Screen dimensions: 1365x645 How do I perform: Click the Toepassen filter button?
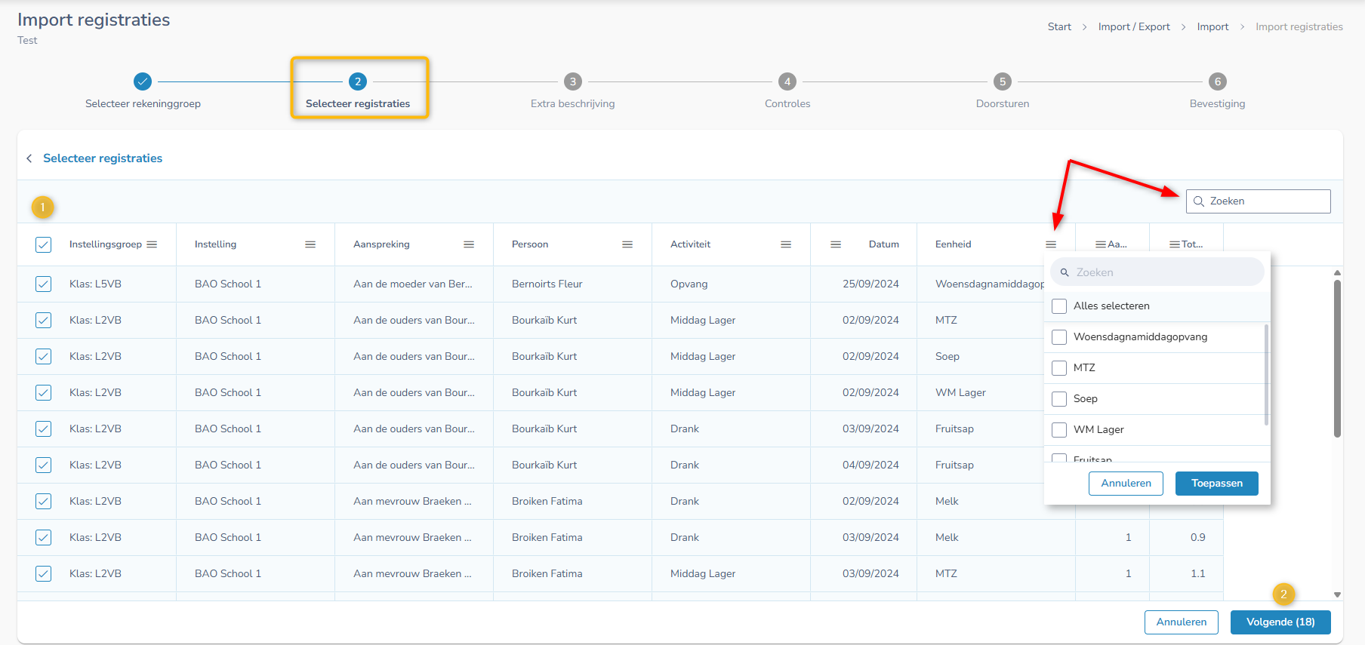coord(1216,484)
